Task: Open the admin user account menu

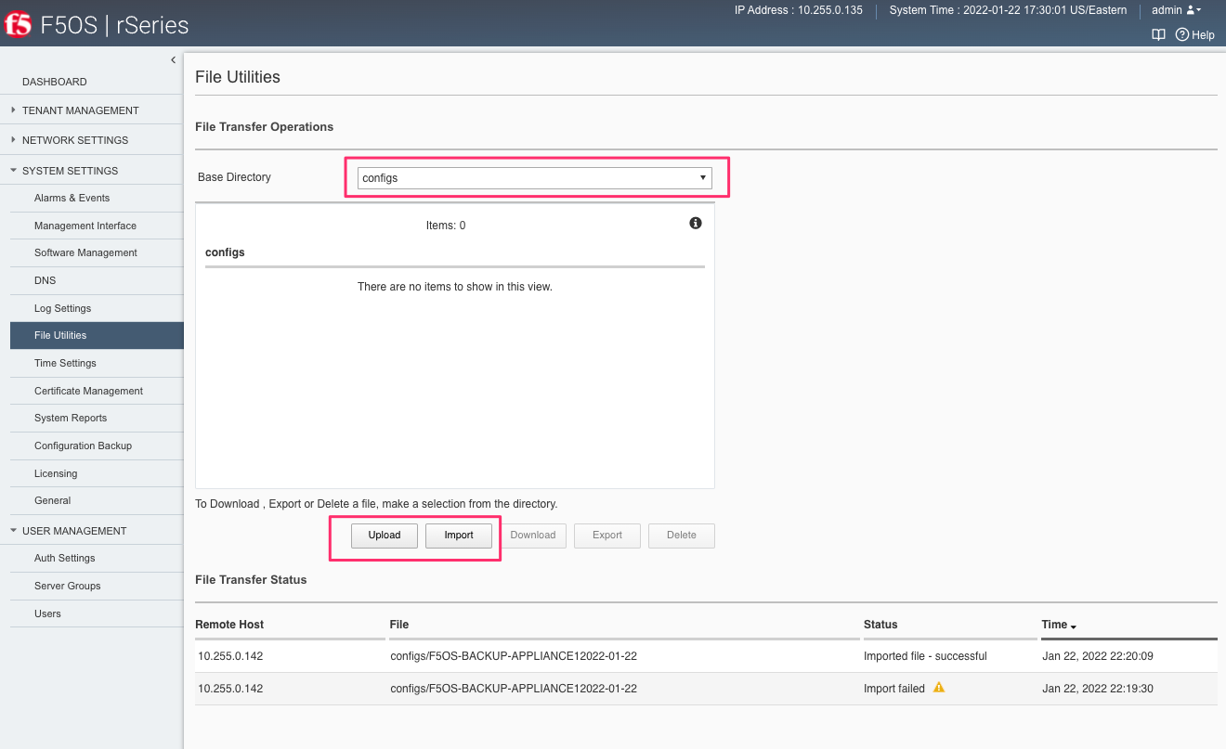Action: pos(1177,10)
